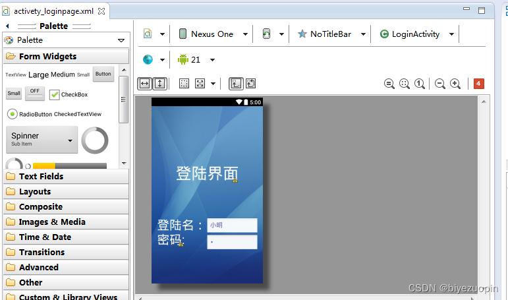Screen dimensions: 508x300
Task: Expand the Images & Media category
Action: [x=66, y=222]
